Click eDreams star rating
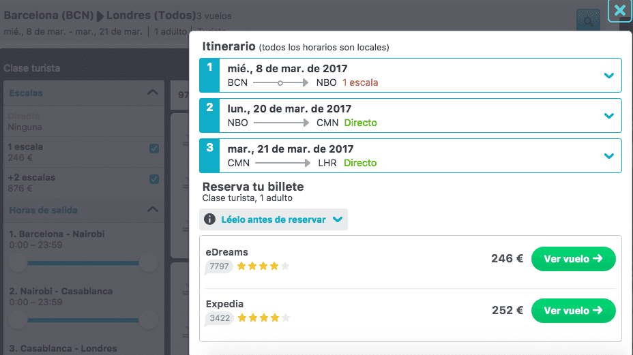The height and width of the screenshot is (355, 633). point(263,266)
